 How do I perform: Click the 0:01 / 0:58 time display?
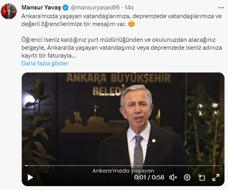[149, 177]
